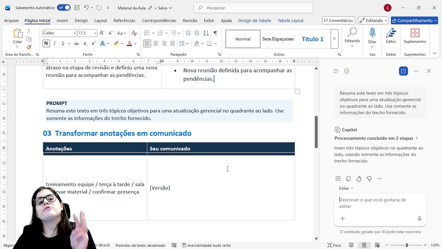
Task: Give thumbs up to Copilot response
Action: click(x=359, y=179)
